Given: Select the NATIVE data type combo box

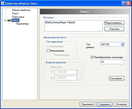Looking at the screenshot, I should pyautogui.click(x=112, y=44).
